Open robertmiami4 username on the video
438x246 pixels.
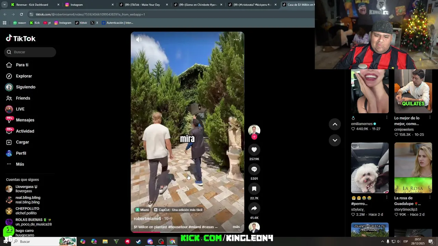click(x=147, y=219)
